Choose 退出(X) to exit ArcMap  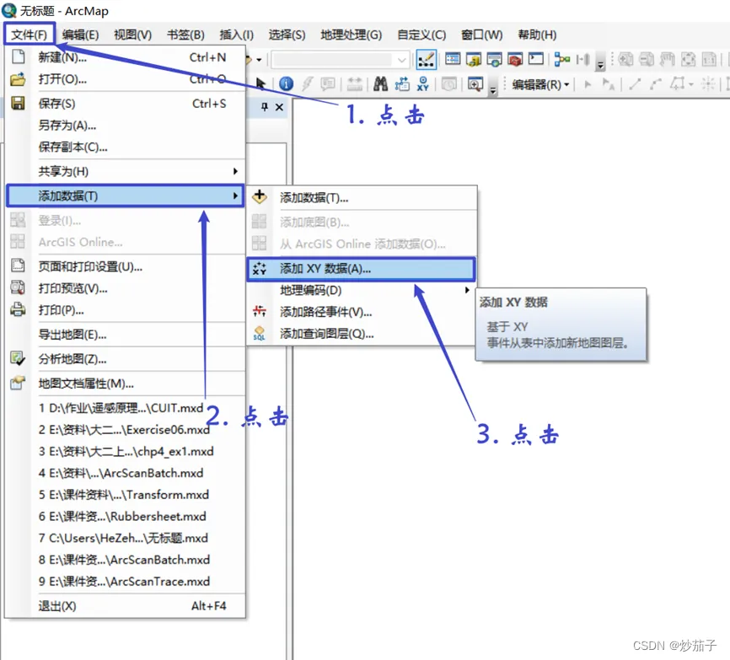(125, 606)
